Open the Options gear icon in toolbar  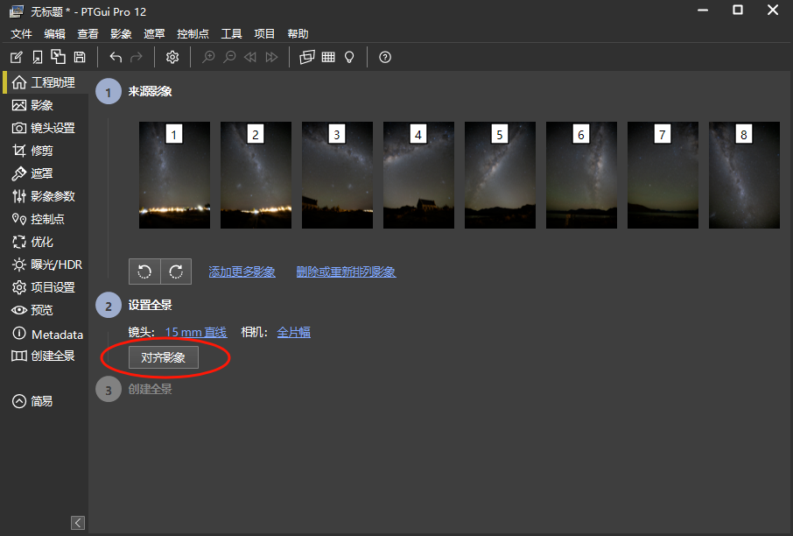pyautogui.click(x=172, y=57)
